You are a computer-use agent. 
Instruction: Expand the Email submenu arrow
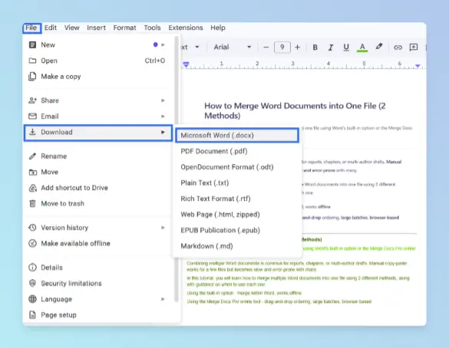click(163, 116)
